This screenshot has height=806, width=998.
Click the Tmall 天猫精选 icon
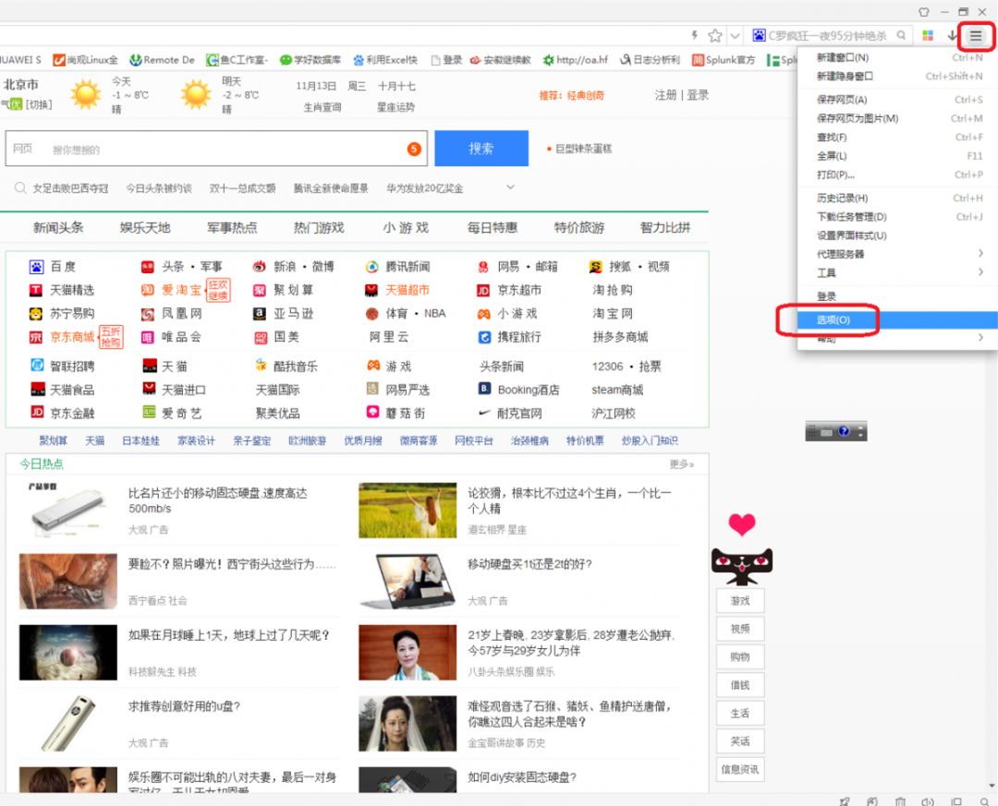pos(36,290)
